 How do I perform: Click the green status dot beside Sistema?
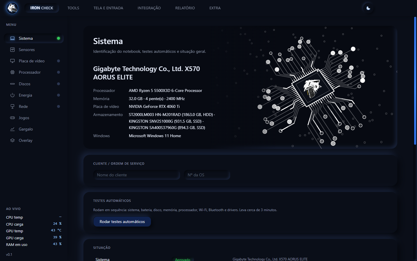pos(58,38)
